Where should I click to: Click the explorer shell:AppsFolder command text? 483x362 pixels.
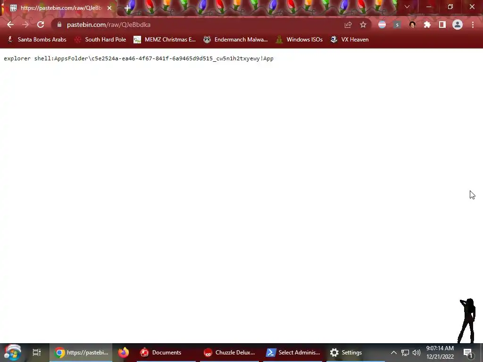[139, 58]
